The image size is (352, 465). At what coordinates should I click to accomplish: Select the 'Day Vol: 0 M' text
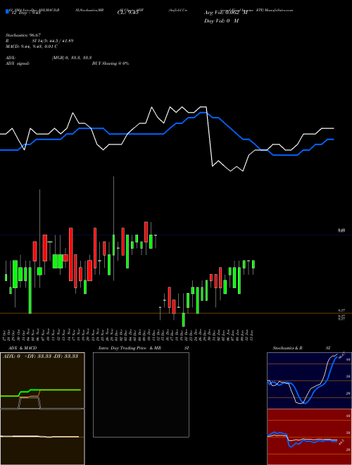[x=221, y=21]
